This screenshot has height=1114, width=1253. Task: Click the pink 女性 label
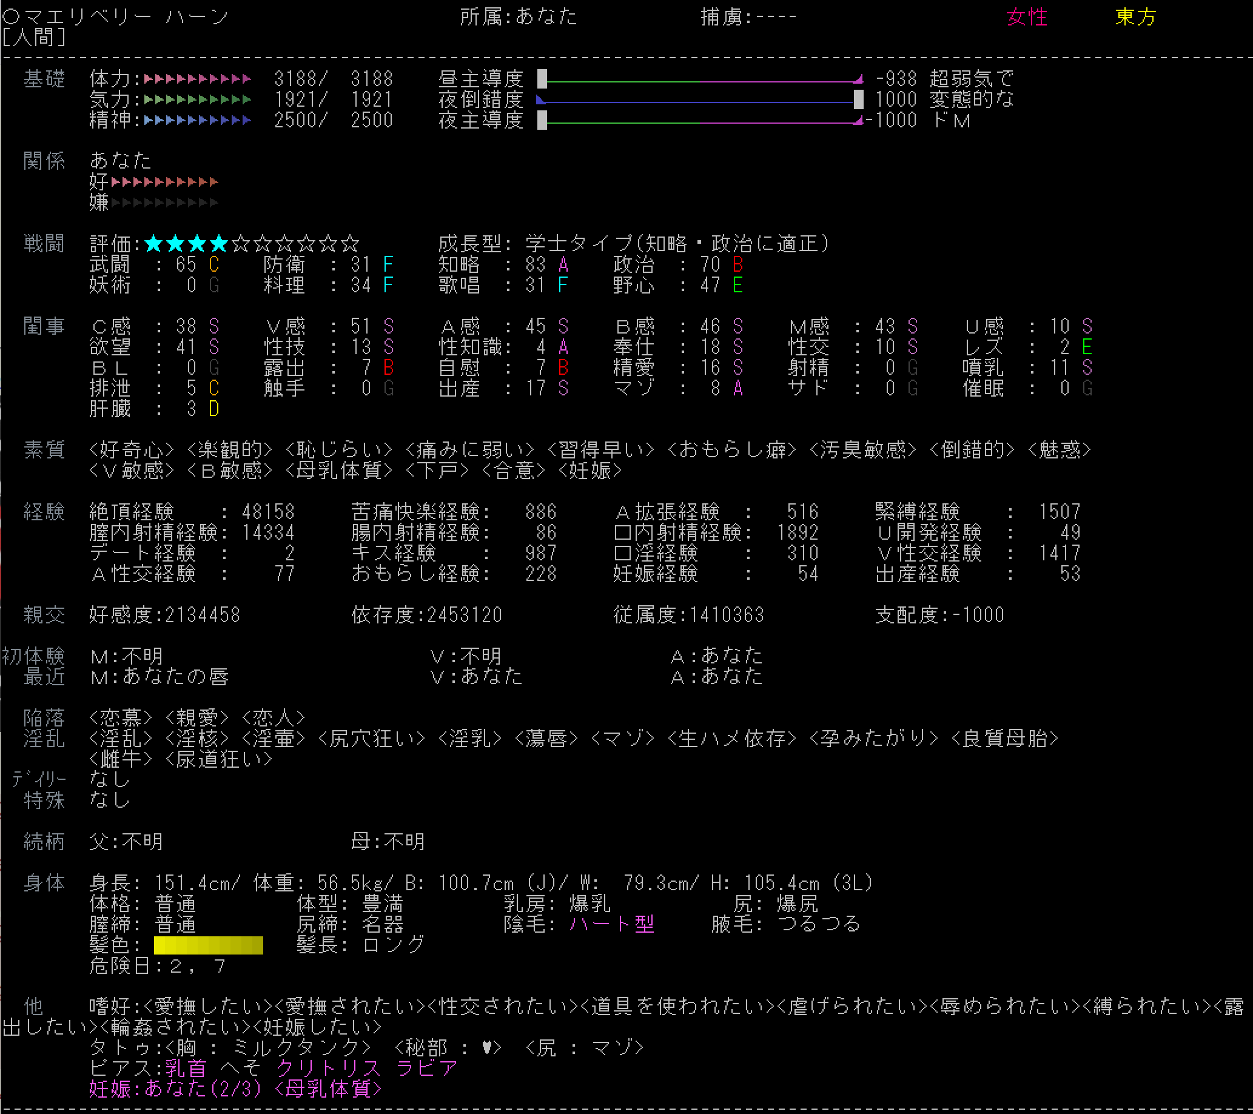point(1026,17)
